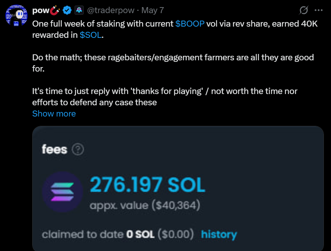The height and width of the screenshot is (251, 331).
Task: Open the claim history link
Action: [219, 235]
